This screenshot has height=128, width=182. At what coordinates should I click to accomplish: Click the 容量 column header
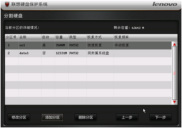(62, 37)
